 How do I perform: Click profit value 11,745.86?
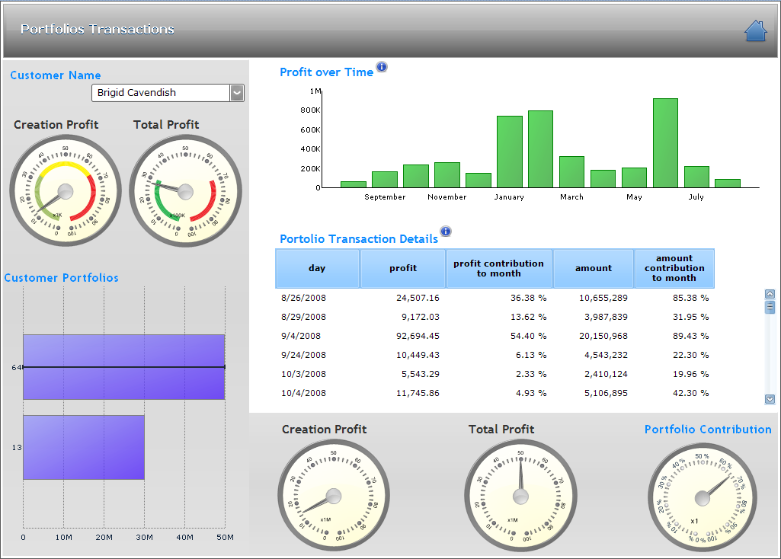tap(418, 393)
